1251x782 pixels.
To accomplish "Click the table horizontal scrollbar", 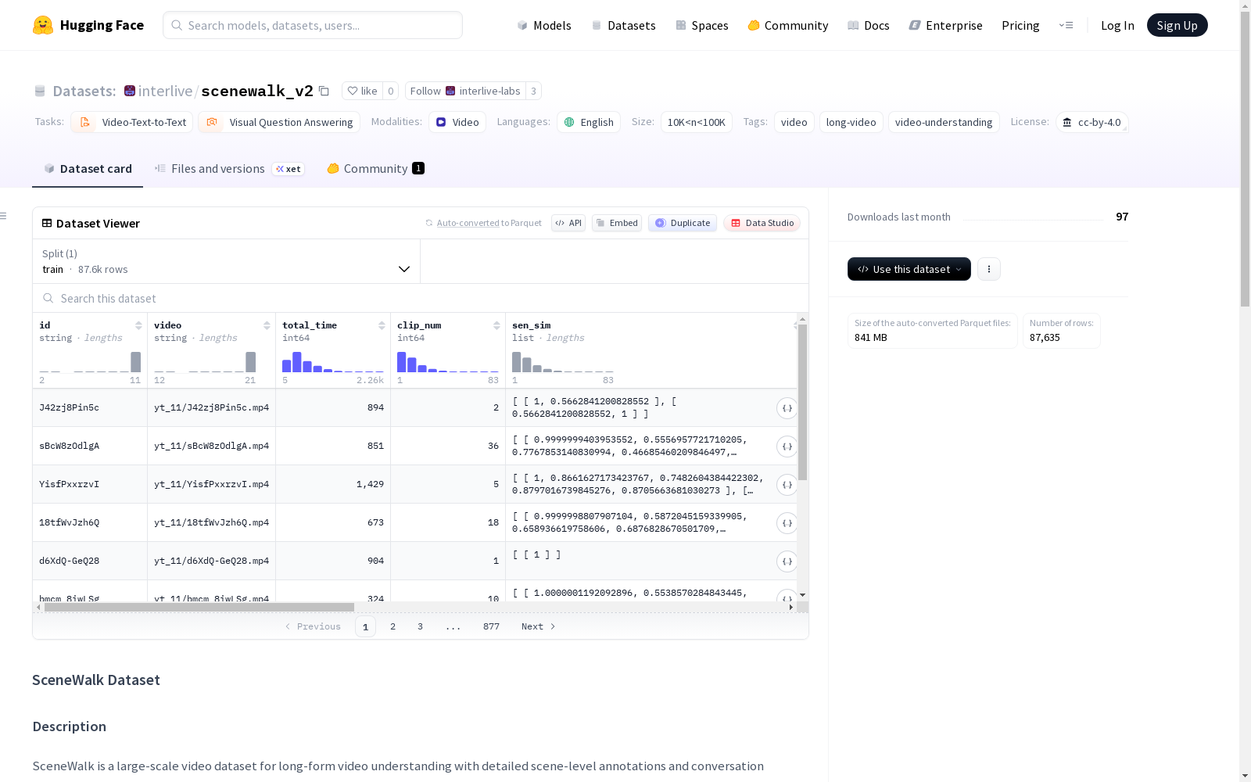I will tap(199, 607).
